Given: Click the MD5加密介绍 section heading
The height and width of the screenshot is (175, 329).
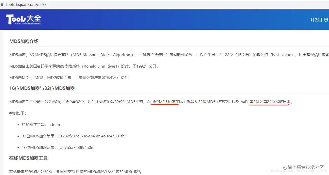Looking at the screenshot, I should tap(24, 41).
